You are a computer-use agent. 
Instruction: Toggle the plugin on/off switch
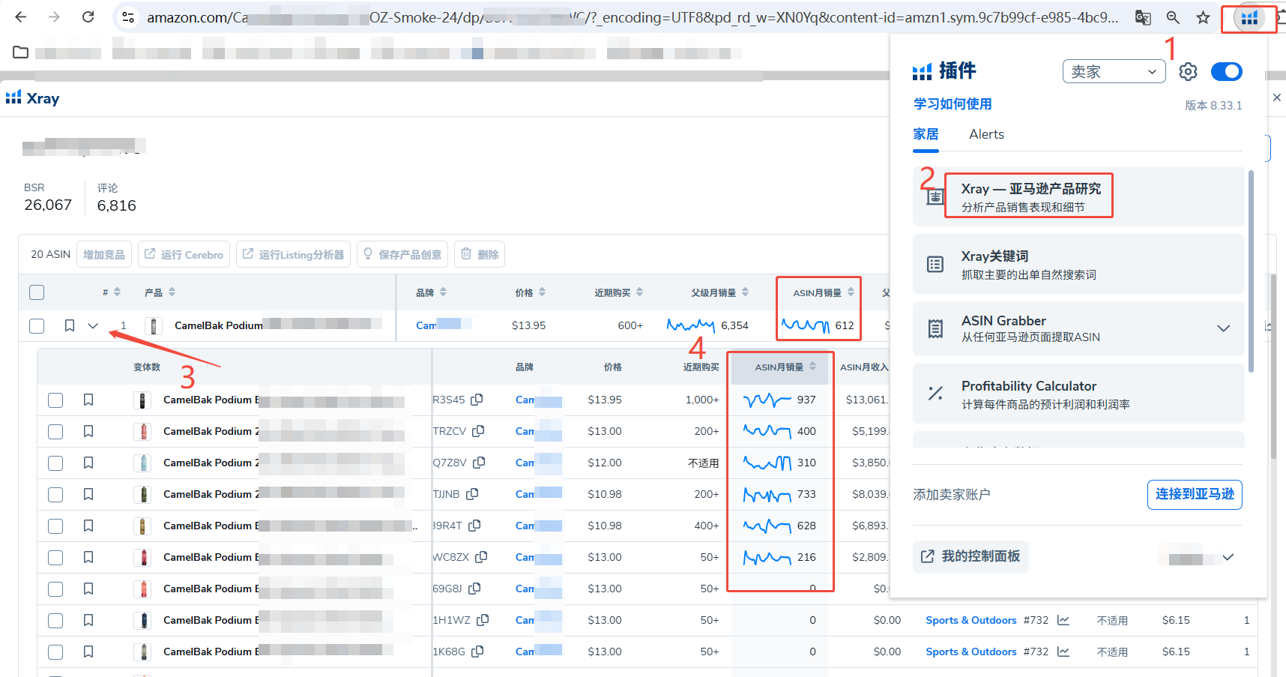[1226, 72]
